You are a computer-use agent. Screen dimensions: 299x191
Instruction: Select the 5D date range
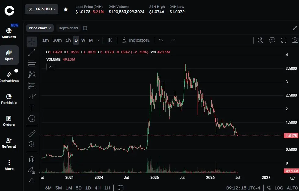(x=78, y=188)
